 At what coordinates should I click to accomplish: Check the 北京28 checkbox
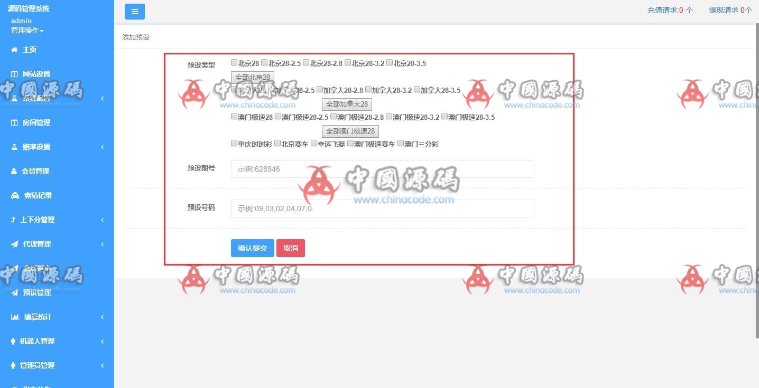[x=234, y=62]
